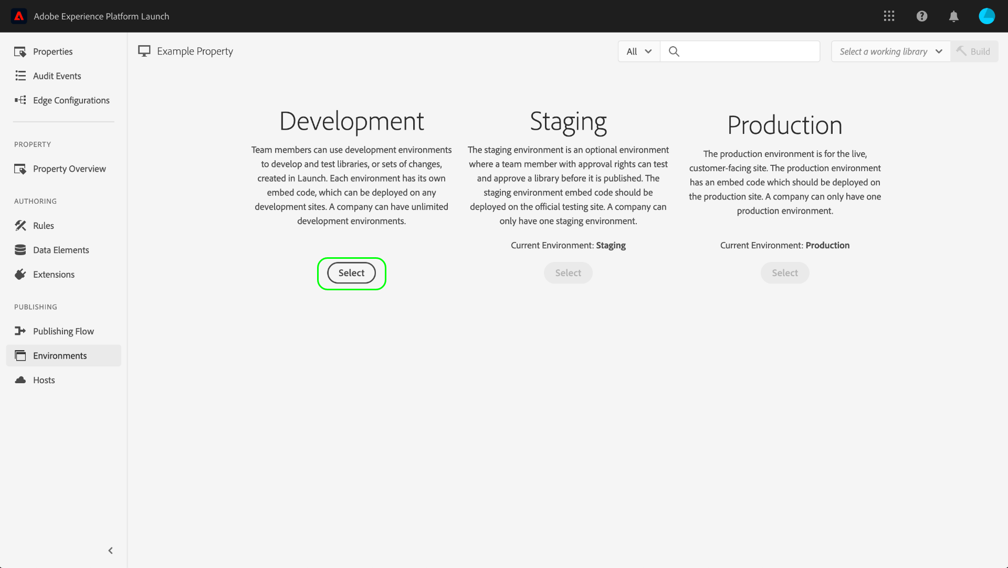Open notifications bell icon
This screenshot has height=568, width=1008.
(954, 16)
